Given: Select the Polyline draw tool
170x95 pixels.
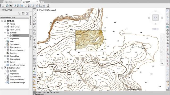Looking at the screenshot, I should click(34, 17).
